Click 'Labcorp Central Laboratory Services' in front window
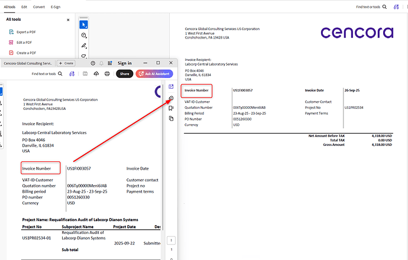 54,132
